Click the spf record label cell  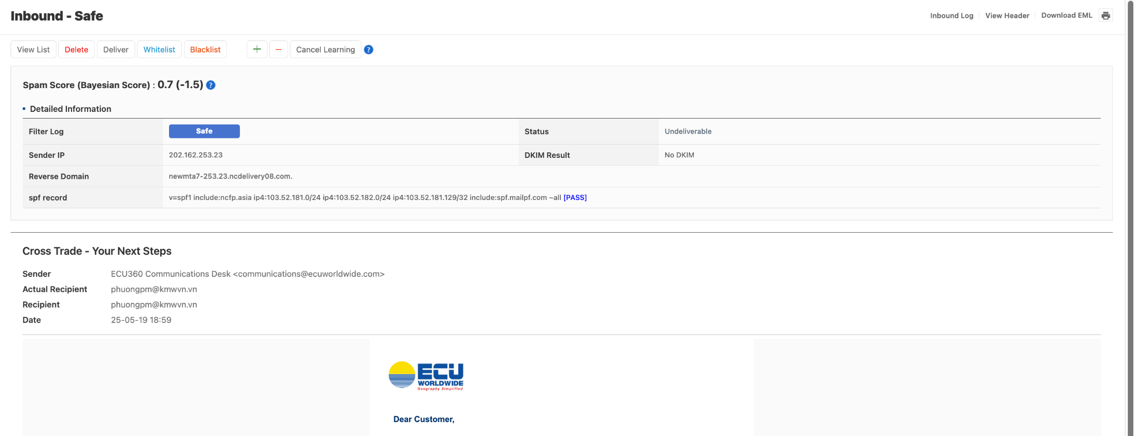click(x=93, y=198)
